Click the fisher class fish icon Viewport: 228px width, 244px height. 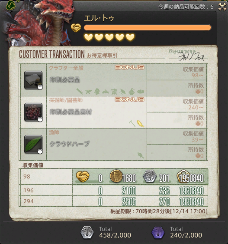[x=141, y=155]
